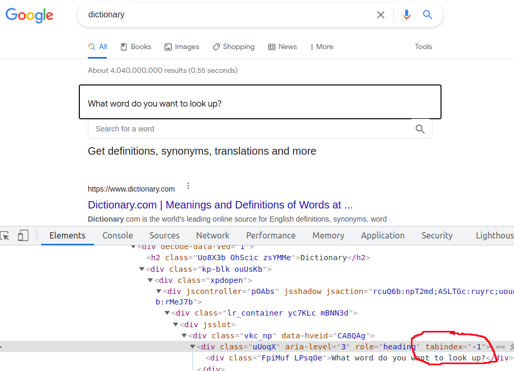The image size is (514, 371).
Task: Click 'Get definitions, synonyms, translations and more' text
Action: (202, 151)
